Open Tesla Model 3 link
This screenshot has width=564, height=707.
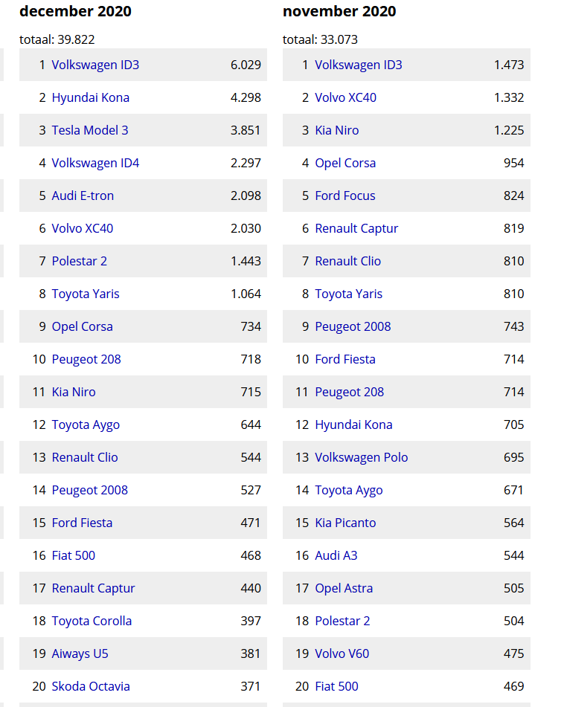point(90,130)
